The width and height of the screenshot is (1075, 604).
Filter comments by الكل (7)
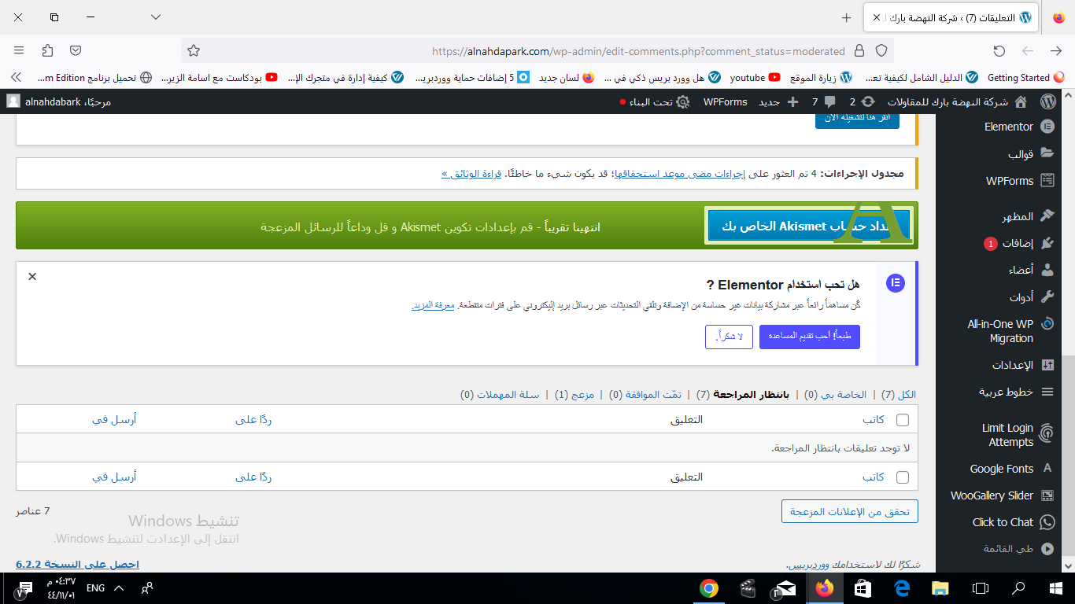pyautogui.click(x=899, y=395)
